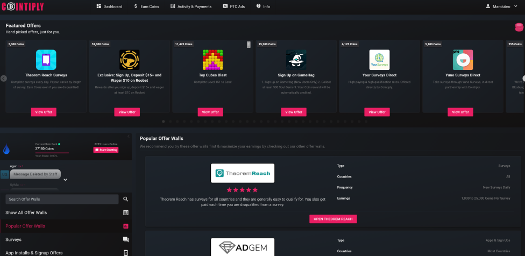Viewport: 525px width, 256px height.
Task: Click the pink coin stack icon
Action: tap(519, 27)
